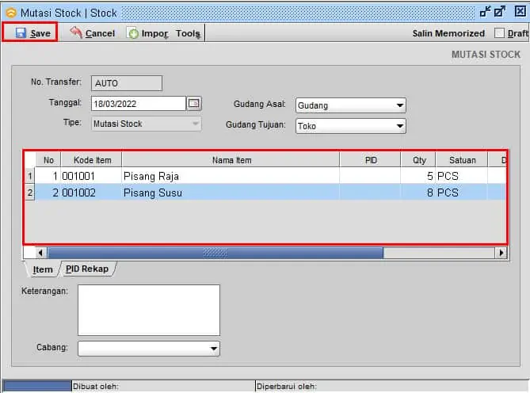Viewport: 530px width, 393px height.
Task: Open the Tools menu
Action: (188, 33)
